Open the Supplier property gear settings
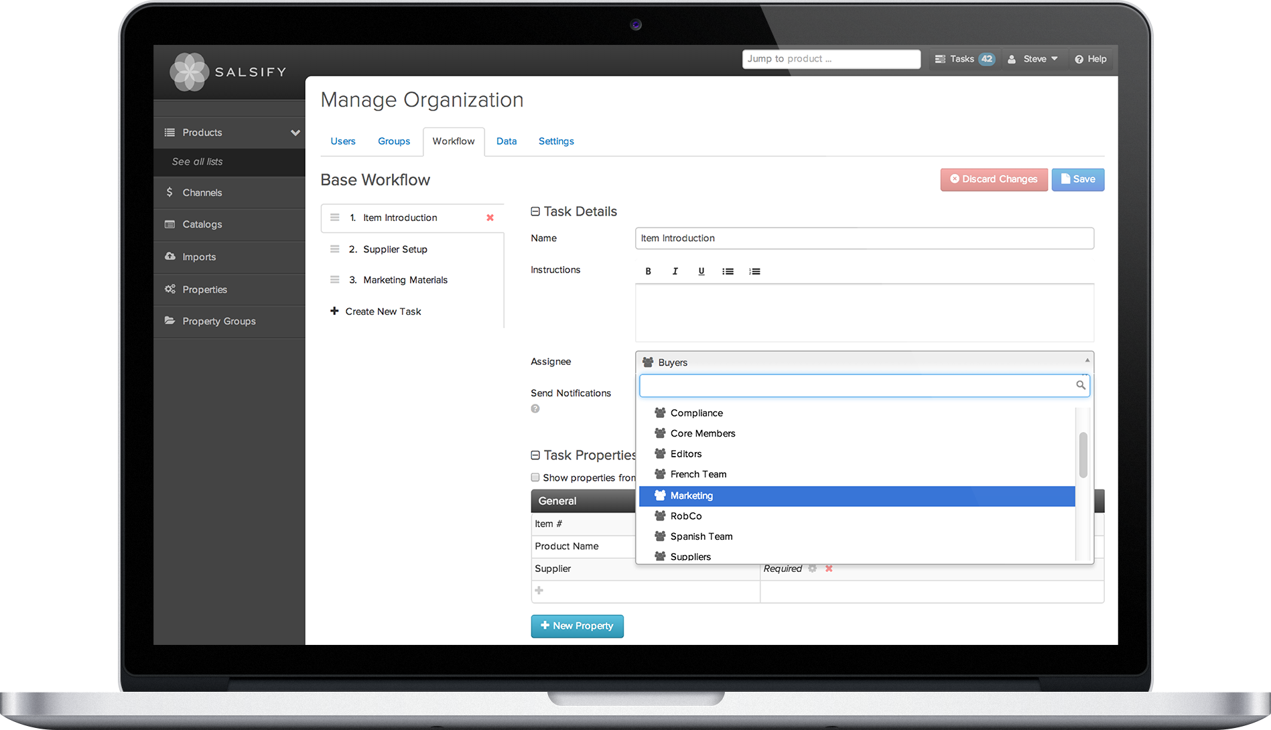The width and height of the screenshot is (1271, 730). 813,569
